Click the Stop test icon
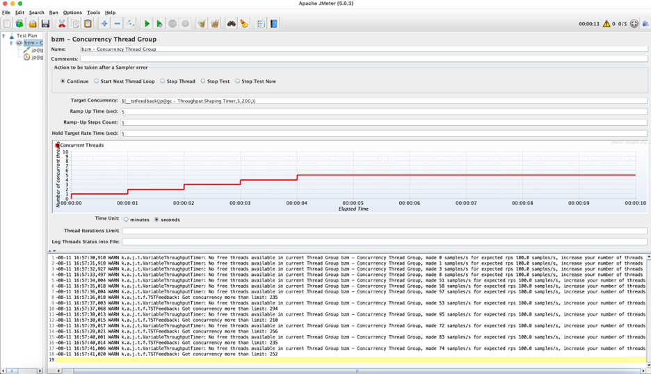This screenshot has height=374, width=651. (172, 24)
